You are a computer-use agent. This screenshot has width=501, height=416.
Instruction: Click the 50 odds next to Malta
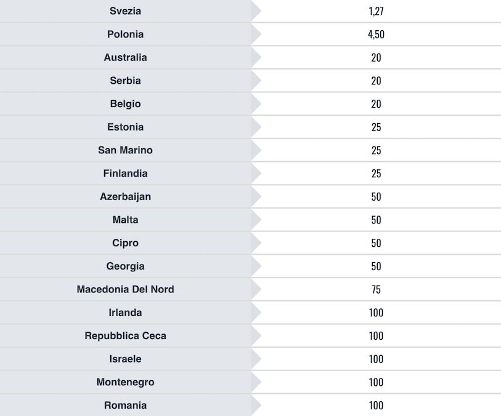pos(376,220)
